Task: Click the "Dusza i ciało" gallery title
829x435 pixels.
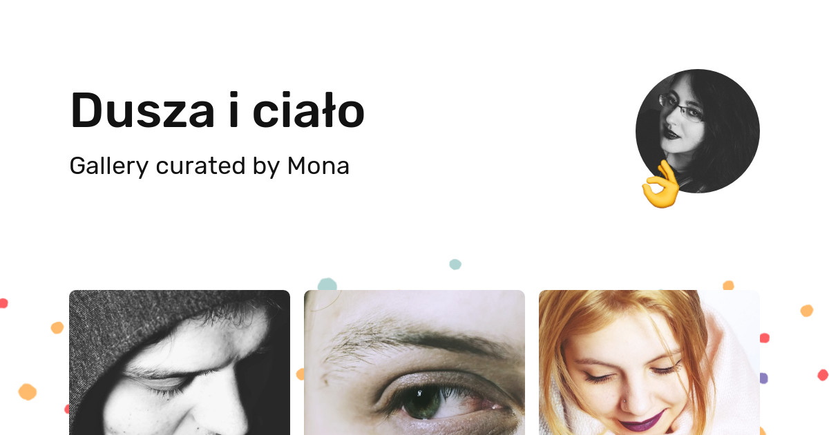Action: [x=217, y=110]
